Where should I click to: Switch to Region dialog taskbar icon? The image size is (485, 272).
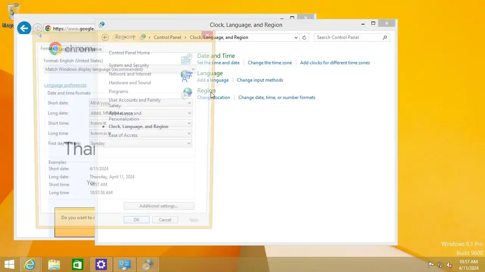[148, 264]
